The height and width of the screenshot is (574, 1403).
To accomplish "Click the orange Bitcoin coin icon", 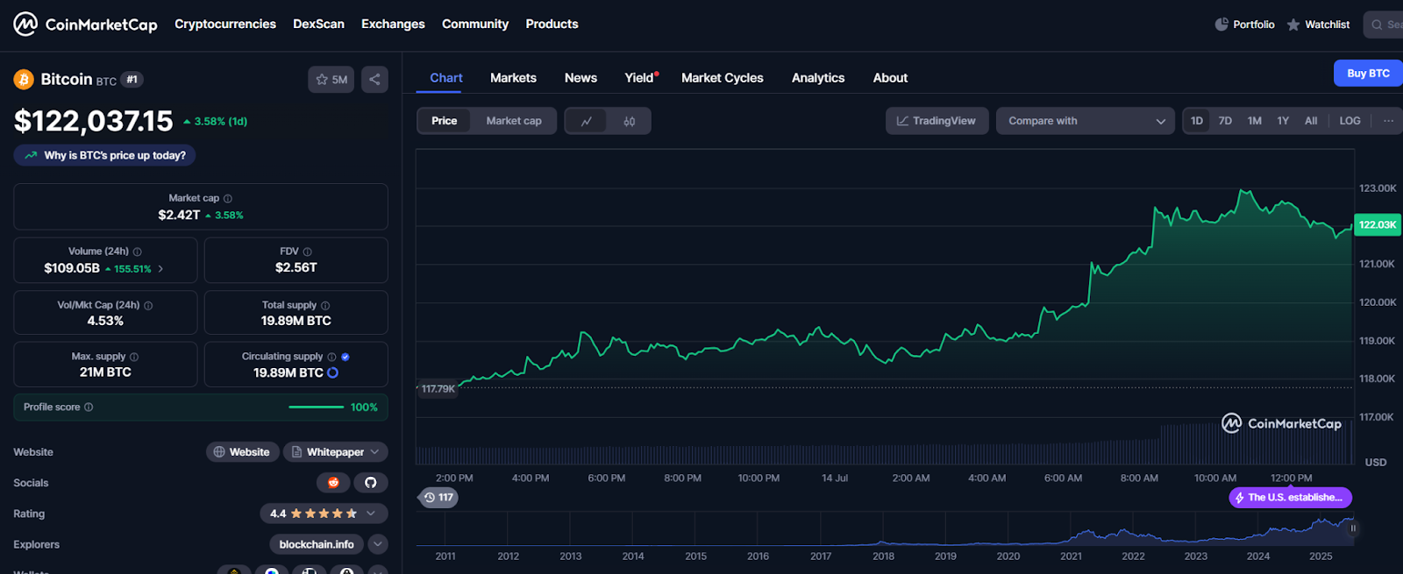I will click(x=24, y=80).
